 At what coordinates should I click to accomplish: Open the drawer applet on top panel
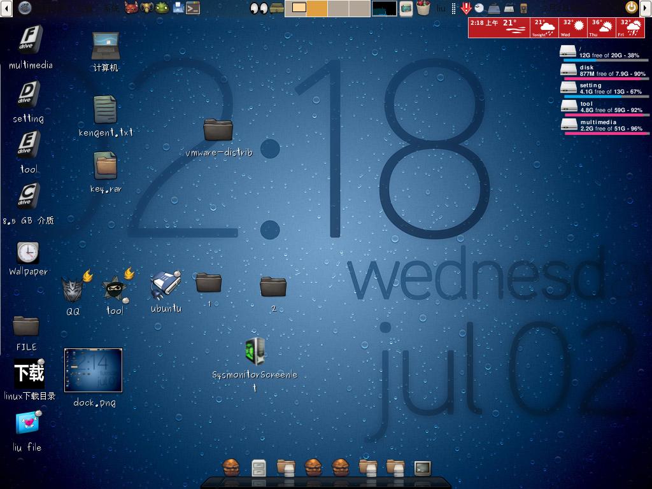[x=276, y=8]
